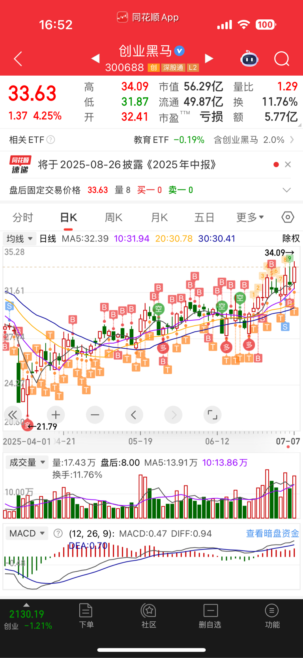Screen dimensions: 303x658
Task: Tap the 创业 index value 2130.19
Action: 26,614
